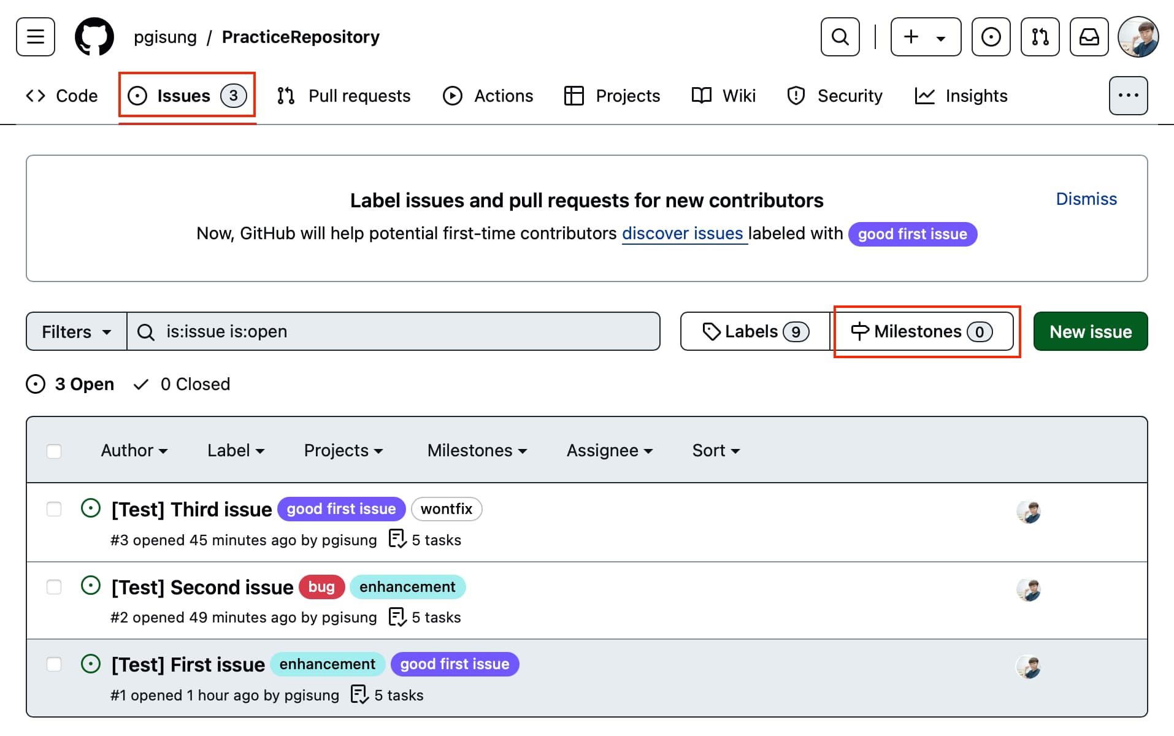
Task: Switch to the Pull requests tab
Action: (x=344, y=96)
